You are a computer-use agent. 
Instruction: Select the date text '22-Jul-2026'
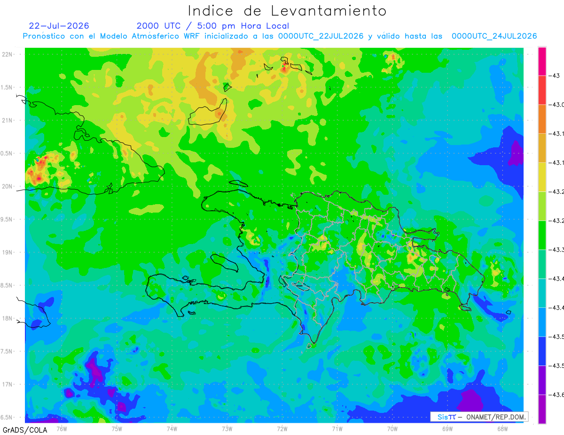click(x=59, y=26)
